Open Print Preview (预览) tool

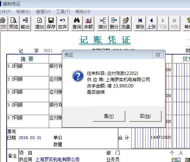(14, 23)
